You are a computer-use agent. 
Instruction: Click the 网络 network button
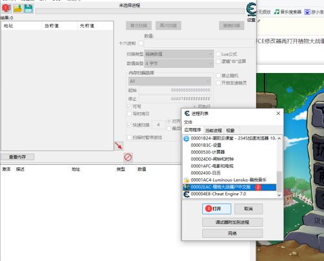tap(233, 233)
